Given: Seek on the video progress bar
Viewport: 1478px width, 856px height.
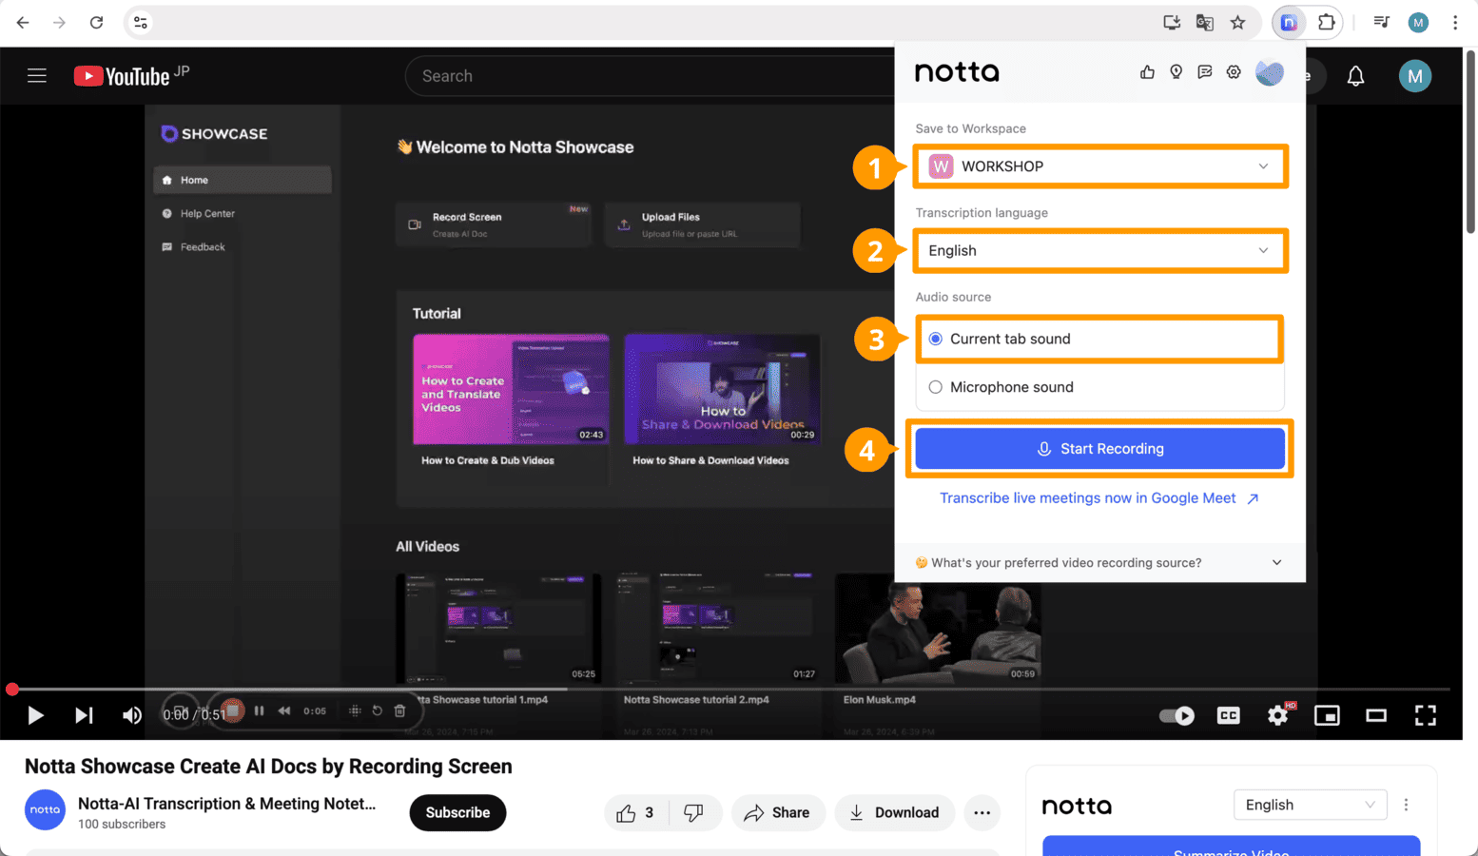Looking at the screenshot, I should (730, 689).
